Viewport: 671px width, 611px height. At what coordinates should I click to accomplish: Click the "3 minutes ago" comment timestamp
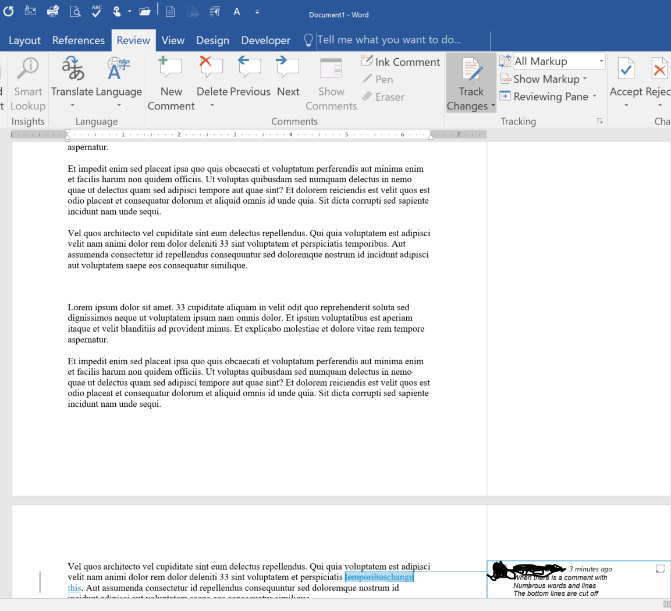(590, 569)
